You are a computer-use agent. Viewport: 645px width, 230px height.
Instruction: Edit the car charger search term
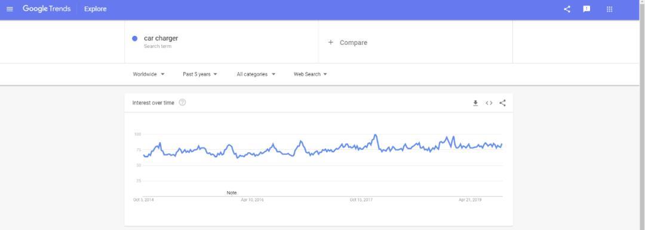pos(161,38)
